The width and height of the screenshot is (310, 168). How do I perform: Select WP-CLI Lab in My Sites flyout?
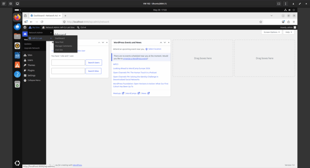pos(40,38)
